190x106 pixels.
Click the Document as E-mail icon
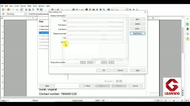[x=17, y=9]
